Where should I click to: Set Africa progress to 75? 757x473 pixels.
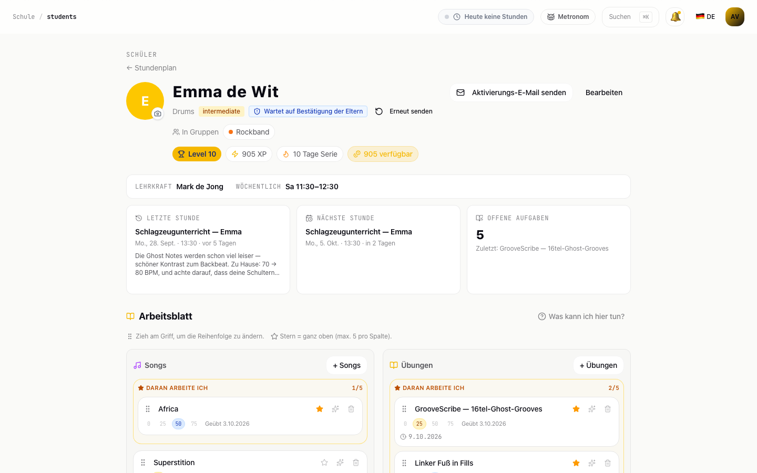tap(194, 424)
